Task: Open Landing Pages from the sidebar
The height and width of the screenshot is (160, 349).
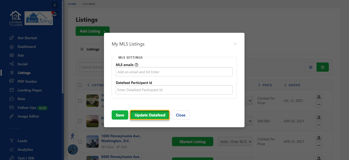Action: click(30, 90)
